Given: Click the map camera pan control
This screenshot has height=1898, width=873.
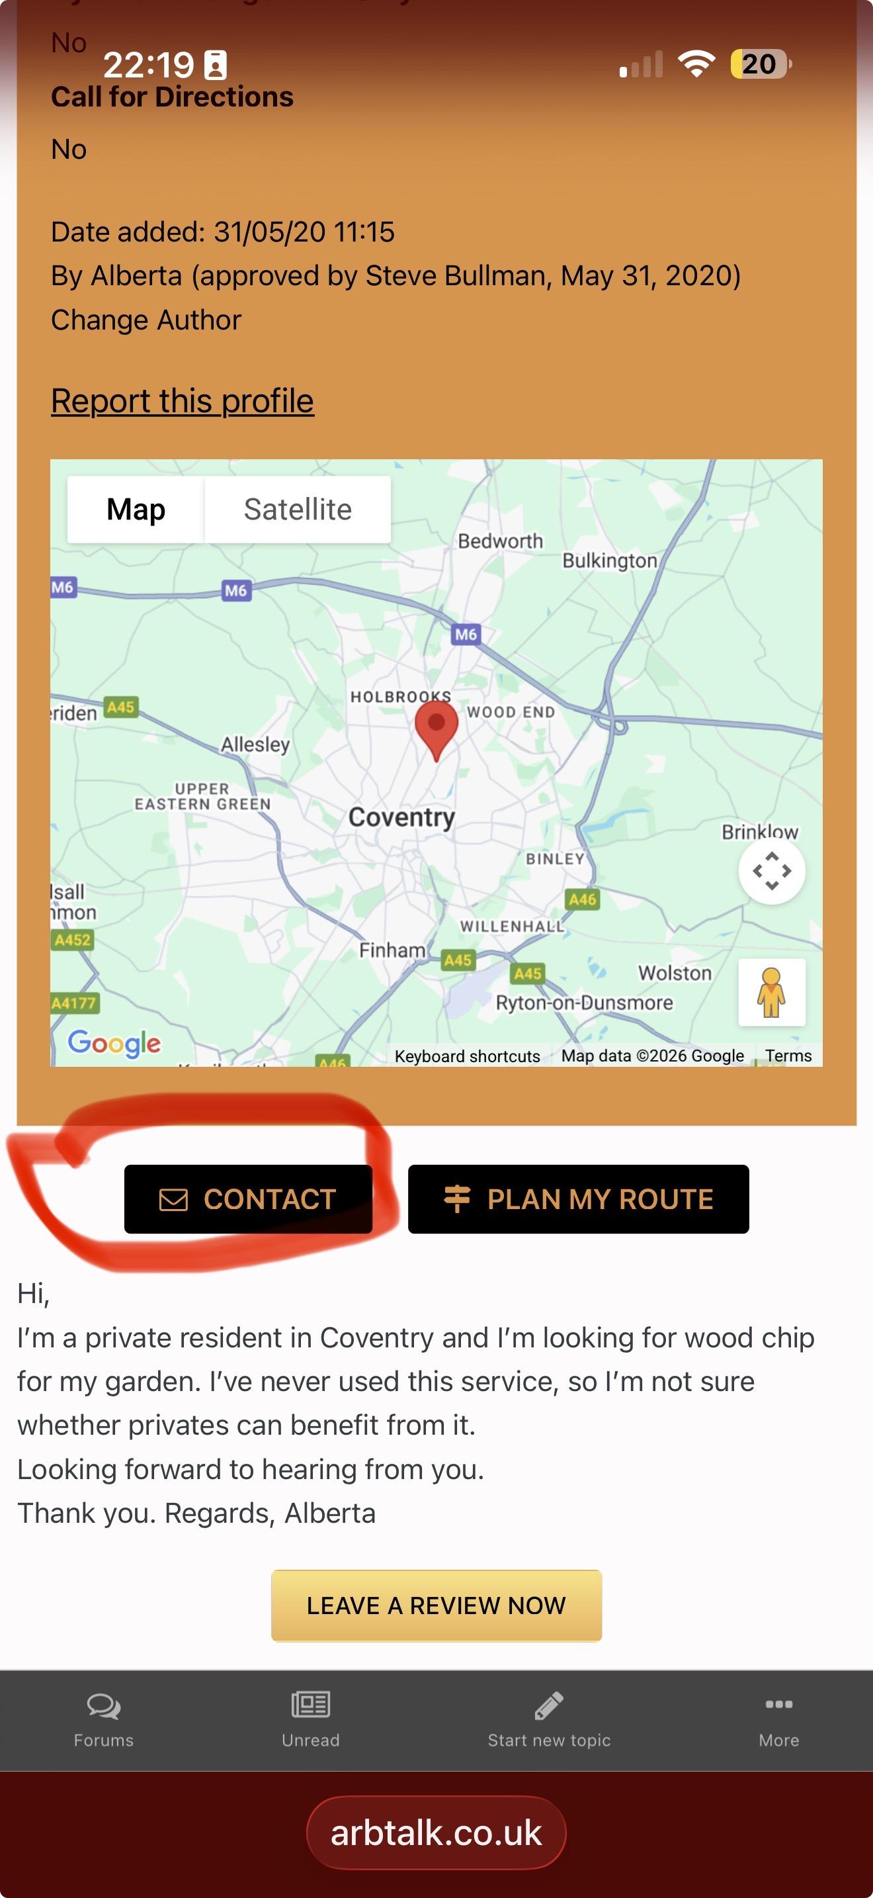Looking at the screenshot, I should pyautogui.click(x=771, y=870).
